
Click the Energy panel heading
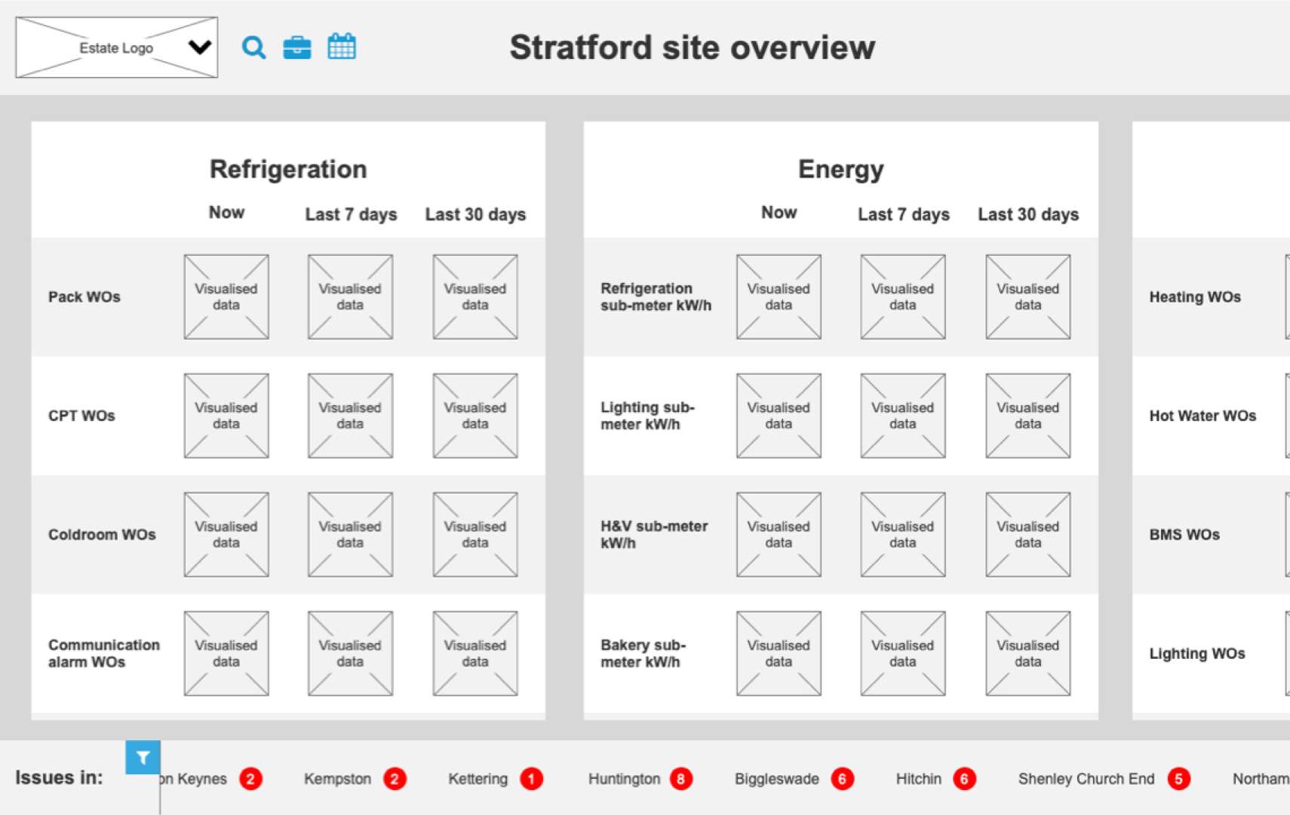(841, 169)
